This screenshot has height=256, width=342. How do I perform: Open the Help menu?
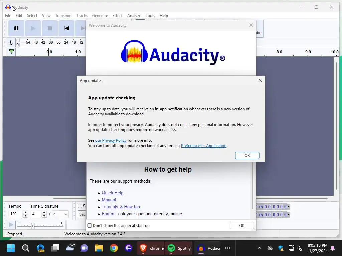[x=164, y=16]
